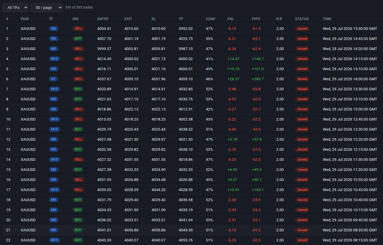Click the BUY badge in row 2
Screen dimensions: 383x245
point(78,39)
